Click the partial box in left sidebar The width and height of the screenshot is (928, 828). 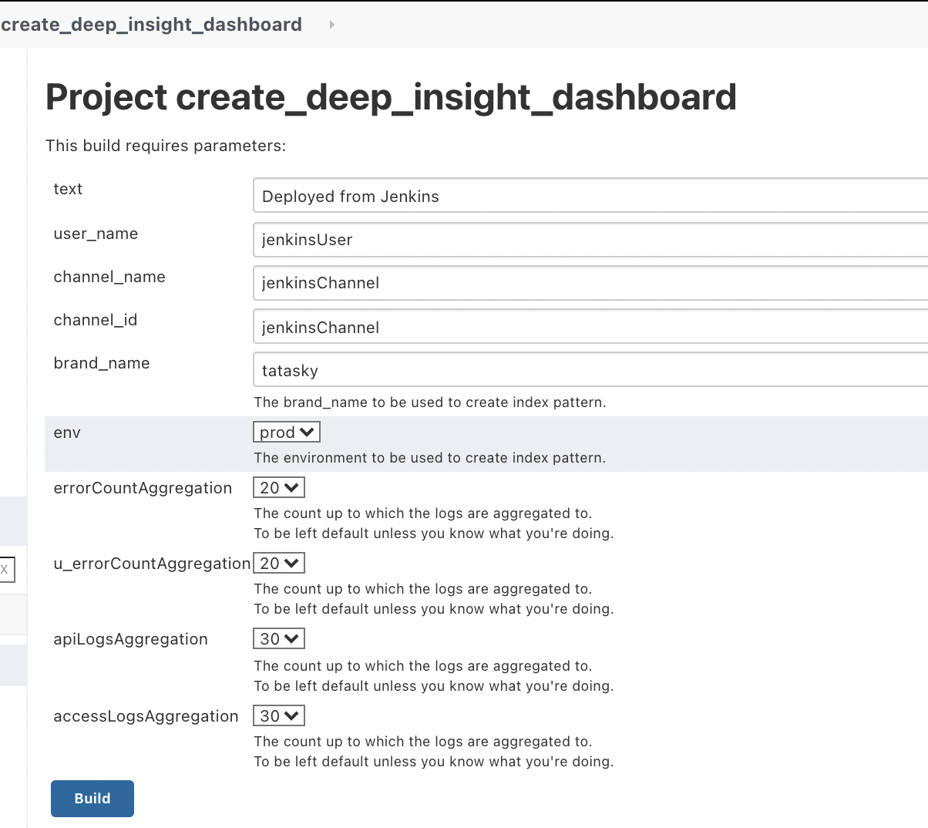click(x=7, y=570)
